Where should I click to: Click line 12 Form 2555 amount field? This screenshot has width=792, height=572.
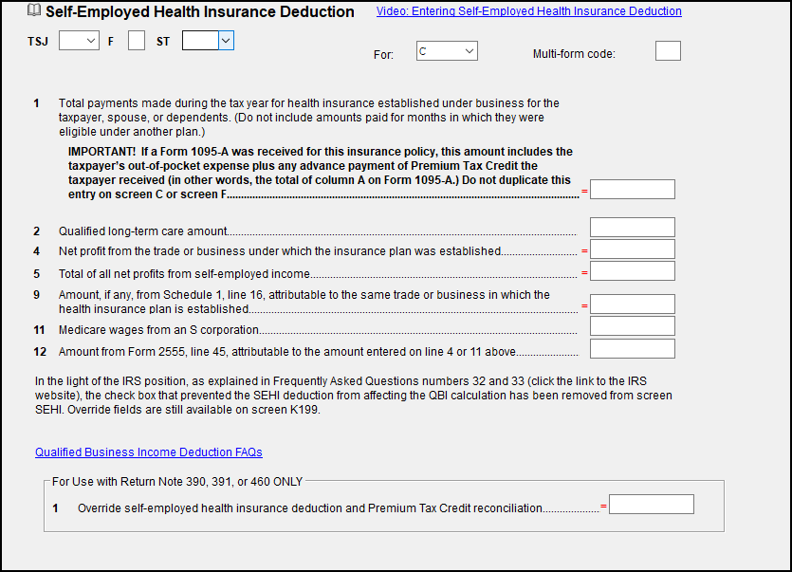633,349
